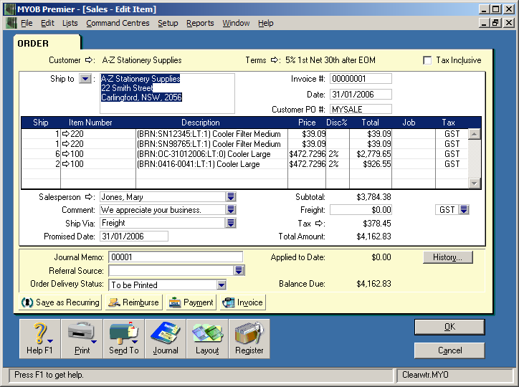Click the Invoice button

243,302
